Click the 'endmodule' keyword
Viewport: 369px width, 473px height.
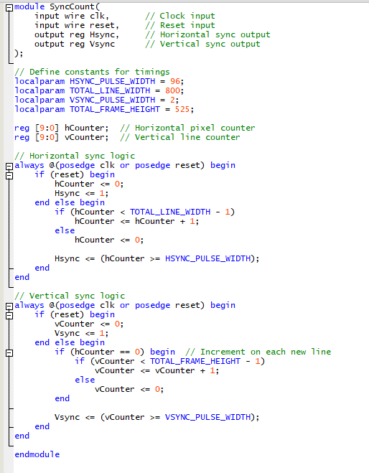coord(37,454)
